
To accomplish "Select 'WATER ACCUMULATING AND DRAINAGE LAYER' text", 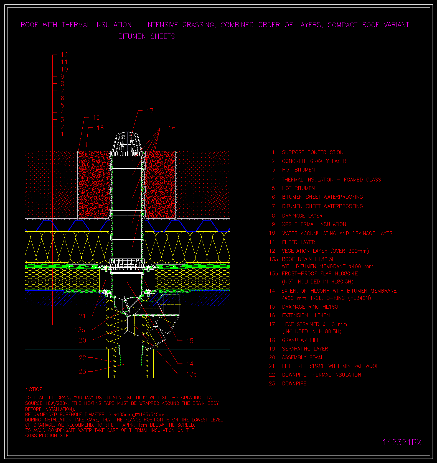I will pyautogui.click(x=337, y=234).
